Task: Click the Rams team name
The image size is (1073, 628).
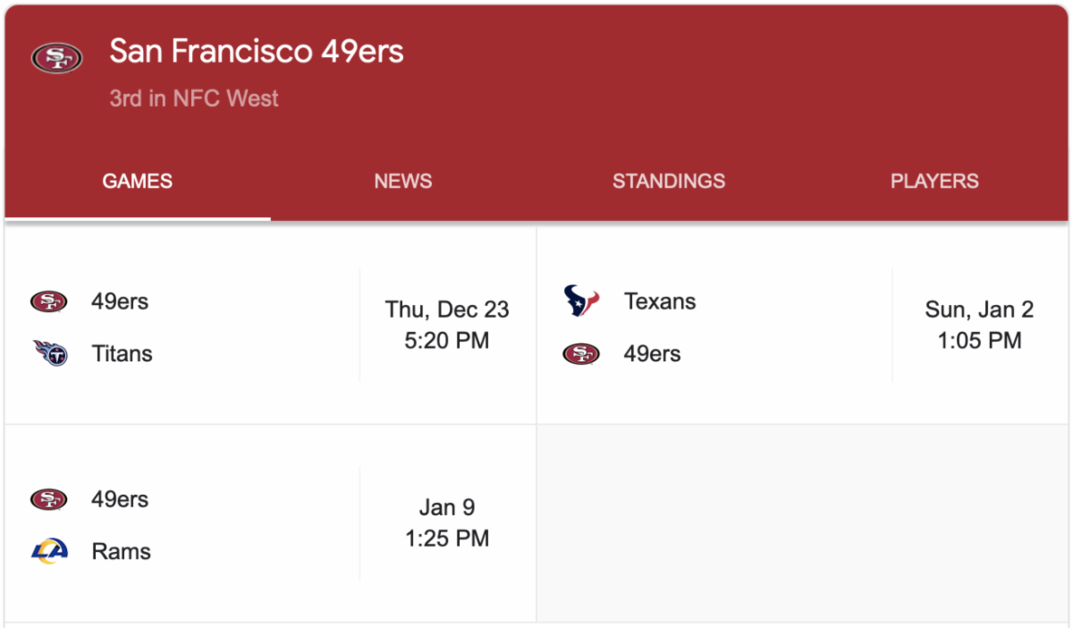Action: coord(121,551)
